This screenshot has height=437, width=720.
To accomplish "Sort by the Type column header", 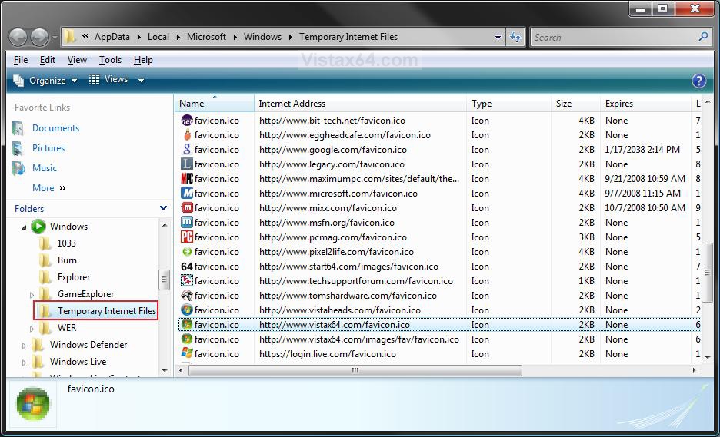I will click(x=508, y=104).
